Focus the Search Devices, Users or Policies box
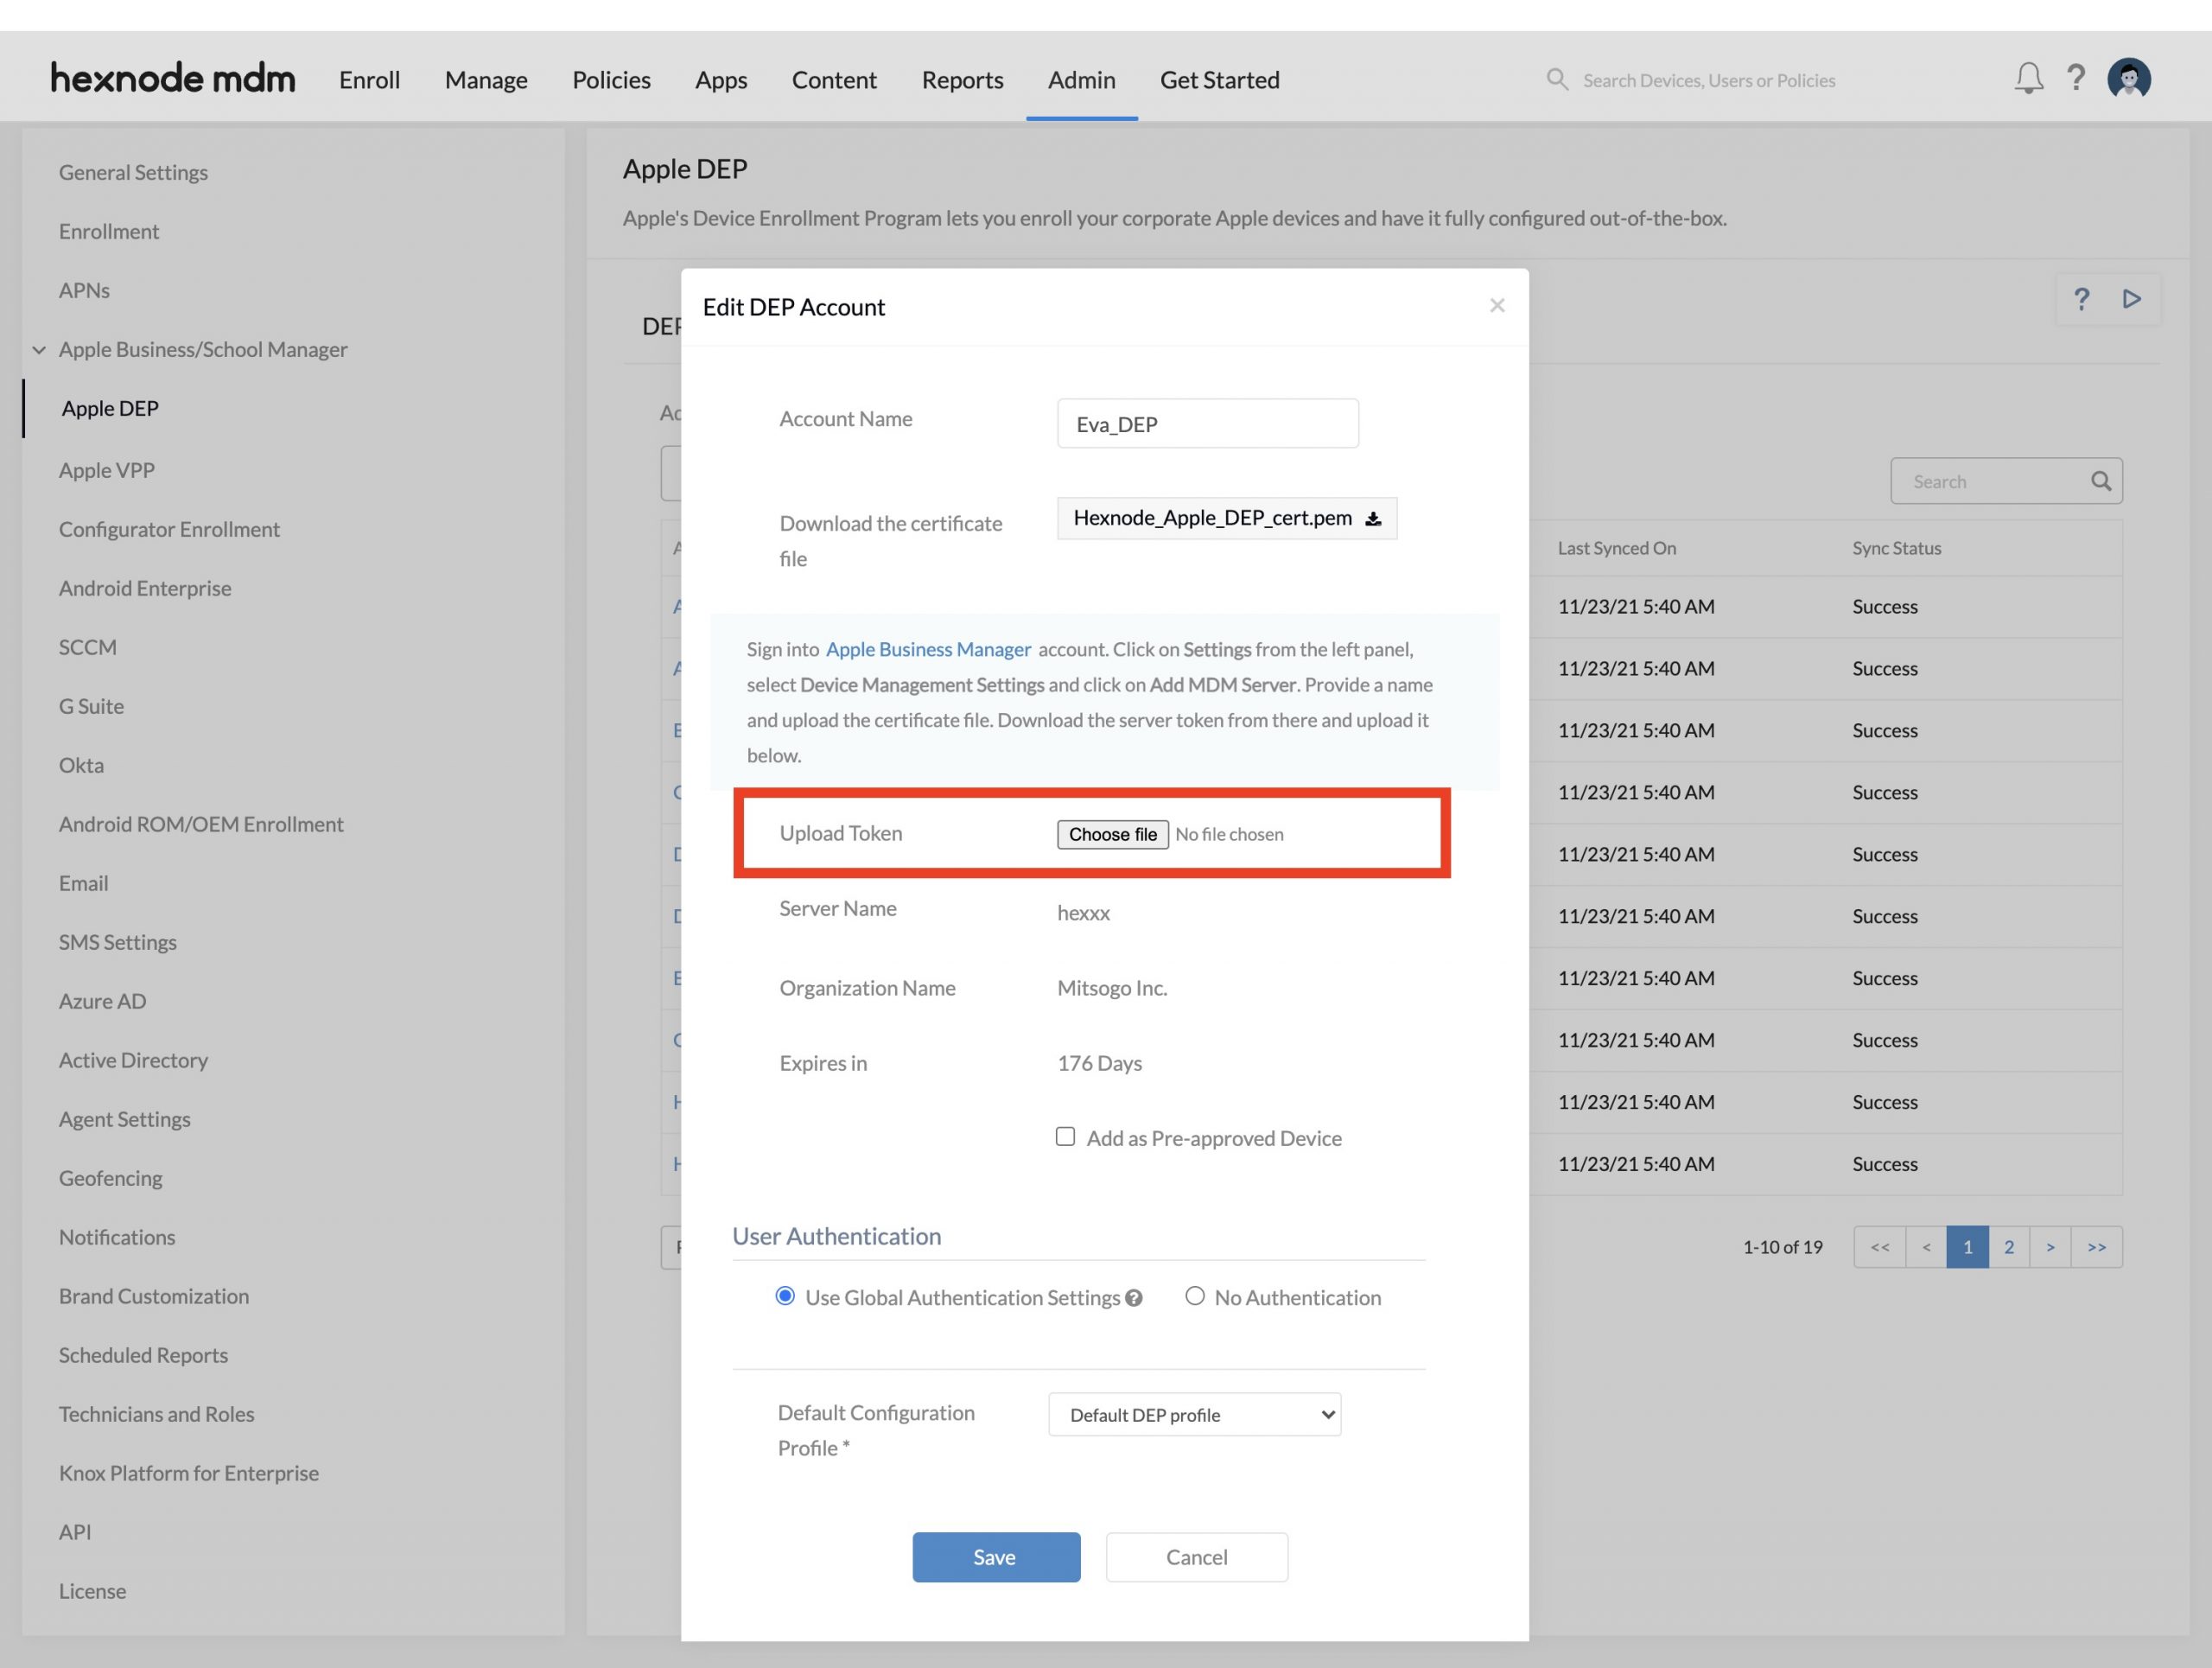 click(x=1708, y=80)
